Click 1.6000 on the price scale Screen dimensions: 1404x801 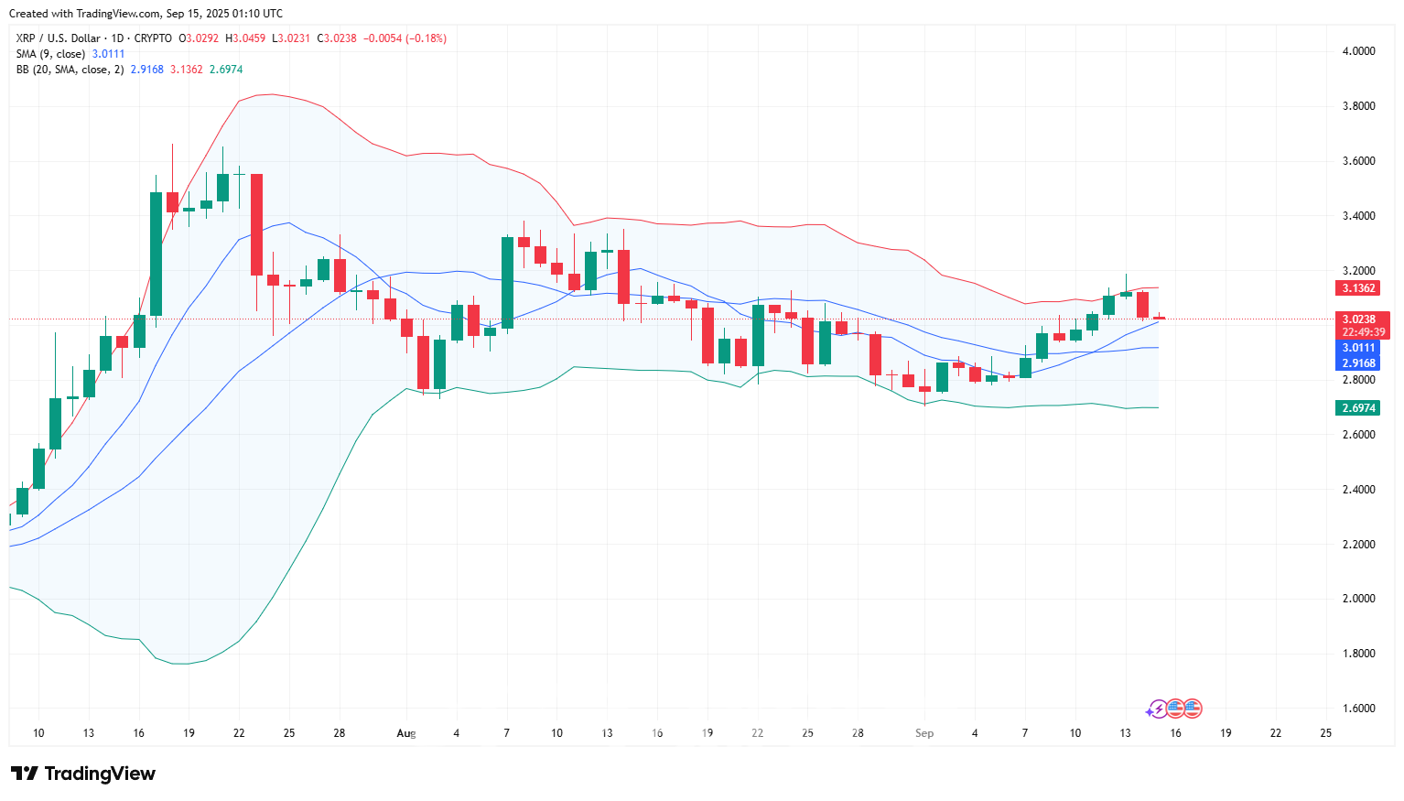click(x=1358, y=709)
